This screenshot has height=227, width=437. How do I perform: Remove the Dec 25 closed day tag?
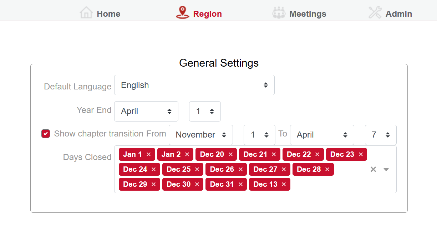[x=197, y=169]
